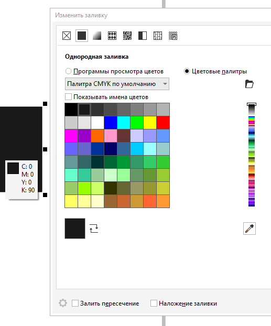Pick the dark brown-red swatch
The image size is (271, 326).
click(x=124, y=136)
